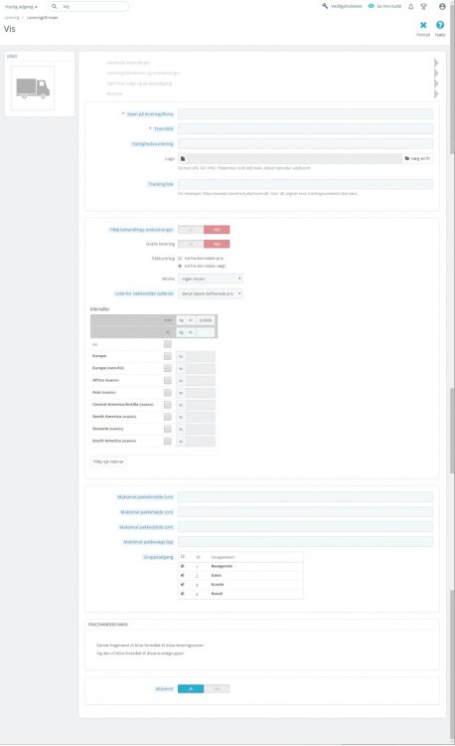Click the eye icon for Se min butik

pyautogui.click(x=372, y=6)
